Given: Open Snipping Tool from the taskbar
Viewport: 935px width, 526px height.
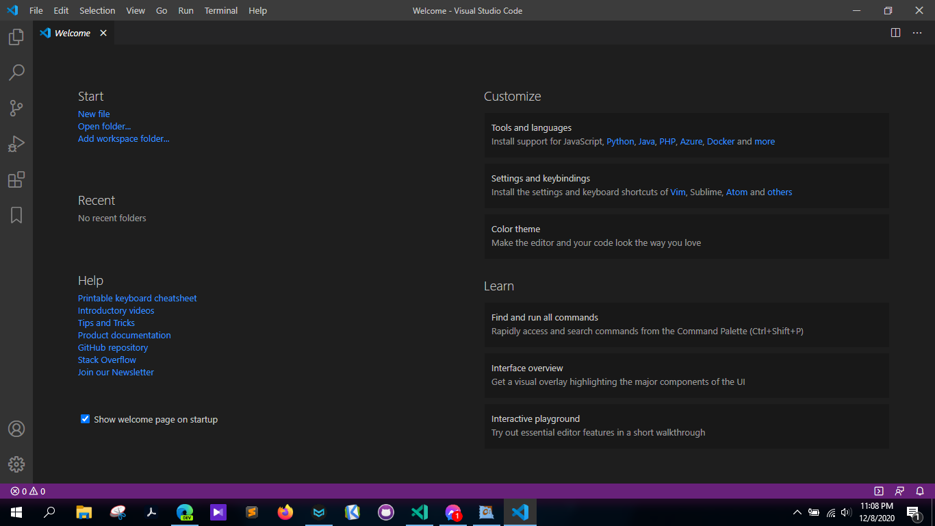Looking at the screenshot, I should (x=118, y=512).
